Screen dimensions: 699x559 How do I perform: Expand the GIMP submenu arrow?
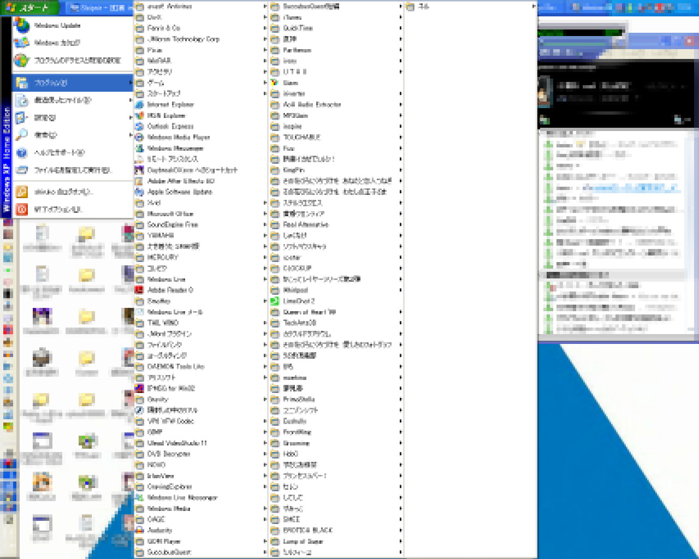[x=265, y=432]
